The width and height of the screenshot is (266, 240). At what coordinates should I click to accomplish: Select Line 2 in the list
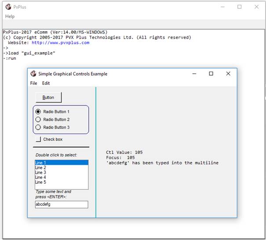point(61,167)
